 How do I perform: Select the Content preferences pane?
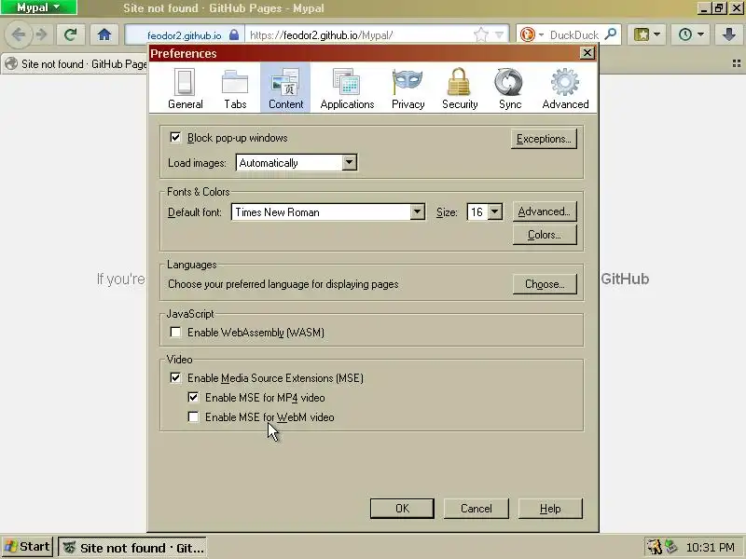pos(285,89)
